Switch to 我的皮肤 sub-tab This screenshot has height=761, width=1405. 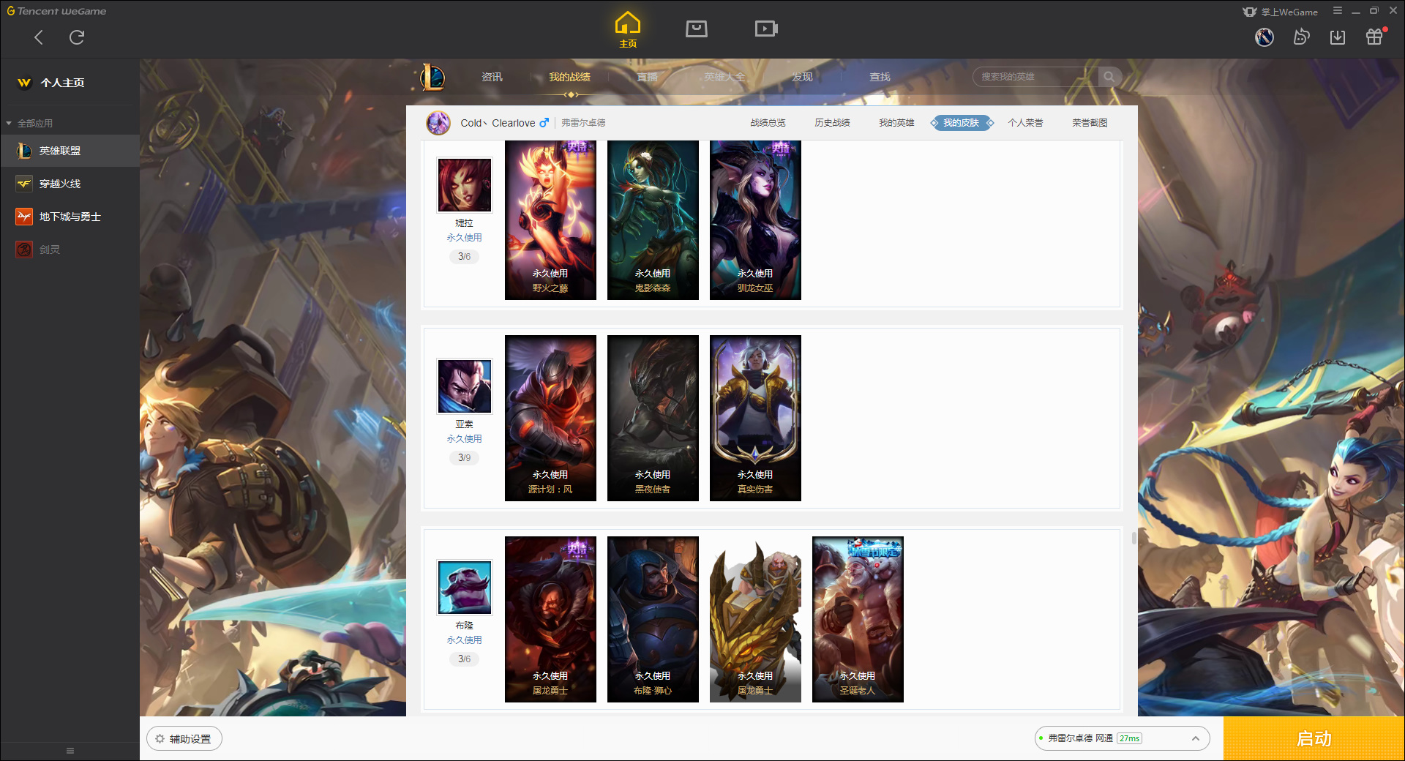pyautogui.click(x=961, y=123)
